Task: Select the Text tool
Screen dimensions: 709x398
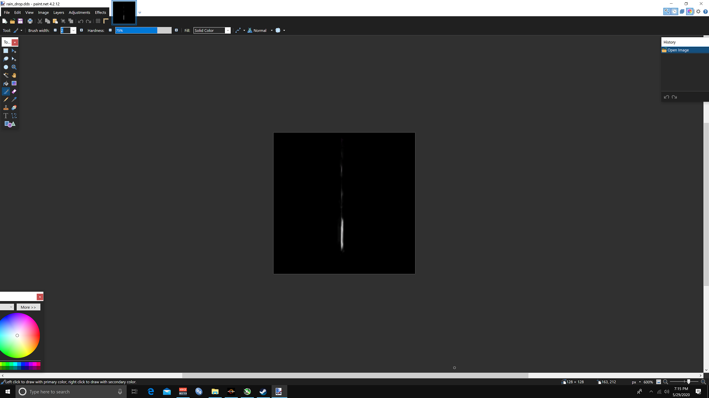Action: tap(6, 116)
